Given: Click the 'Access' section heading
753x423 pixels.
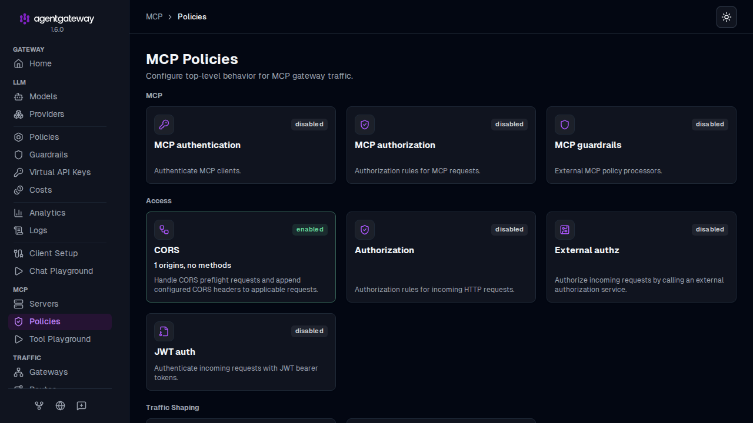Looking at the screenshot, I should [159, 201].
